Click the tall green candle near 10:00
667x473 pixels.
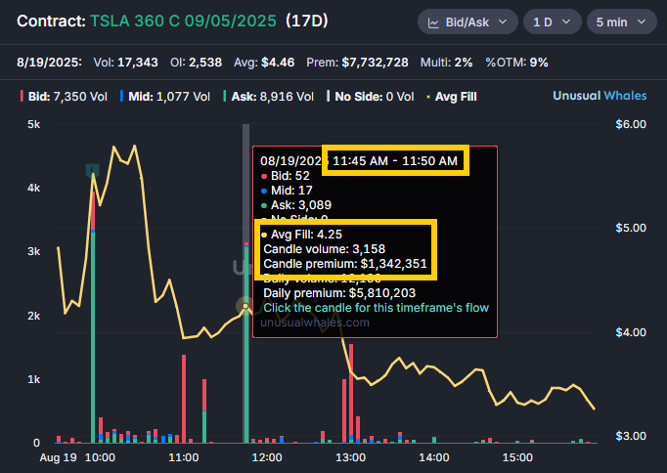93,315
